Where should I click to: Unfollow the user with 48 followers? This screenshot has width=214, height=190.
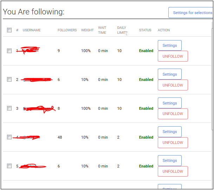point(173,142)
